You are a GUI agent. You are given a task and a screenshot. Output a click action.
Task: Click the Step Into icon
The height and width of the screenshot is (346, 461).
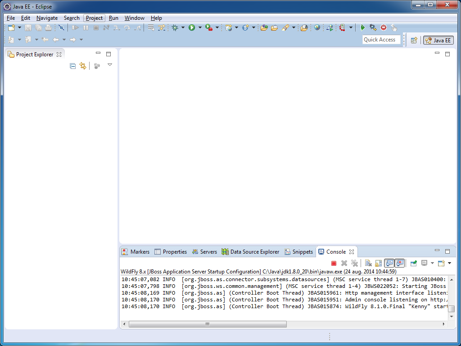click(x=117, y=27)
